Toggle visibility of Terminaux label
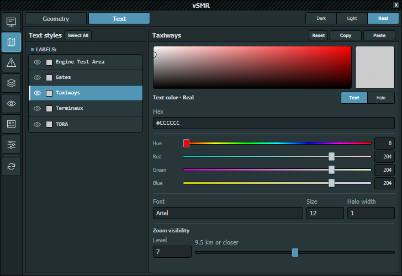Image resolution: width=402 pixels, height=276 pixels. pyautogui.click(x=37, y=108)
